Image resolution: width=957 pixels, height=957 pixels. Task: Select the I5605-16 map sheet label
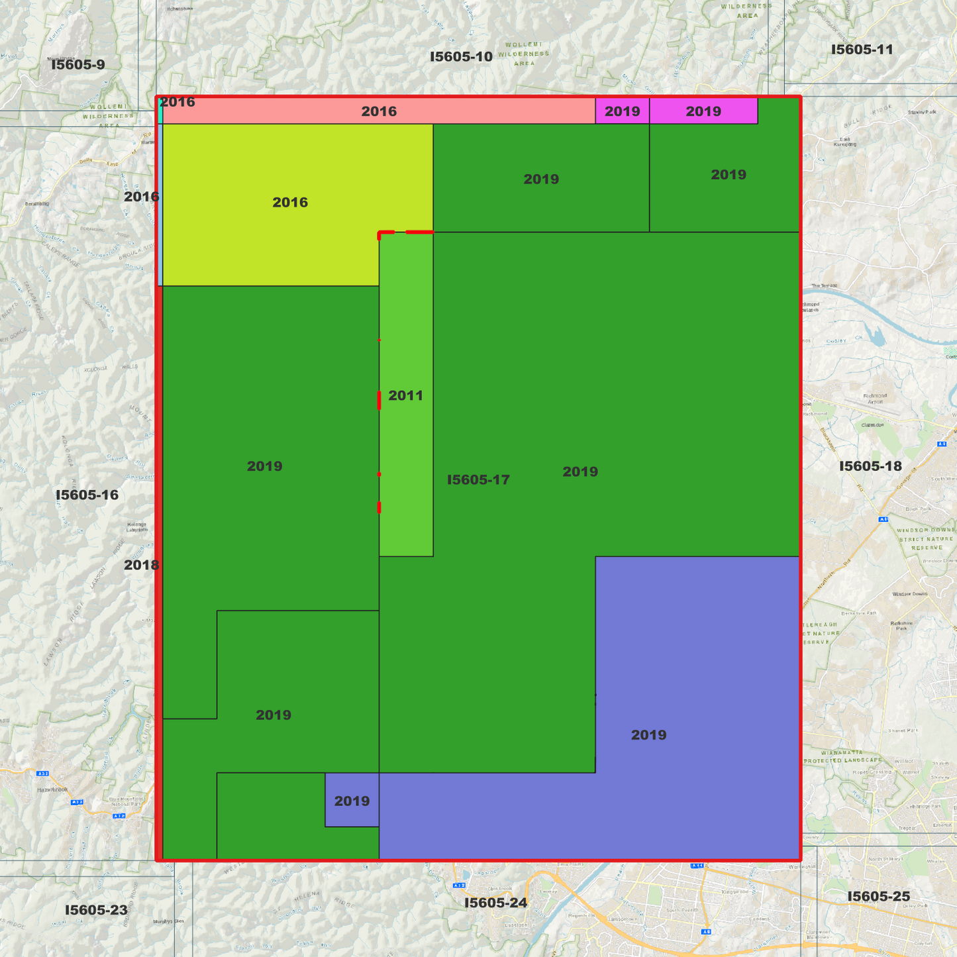click(x=87, y=495)
